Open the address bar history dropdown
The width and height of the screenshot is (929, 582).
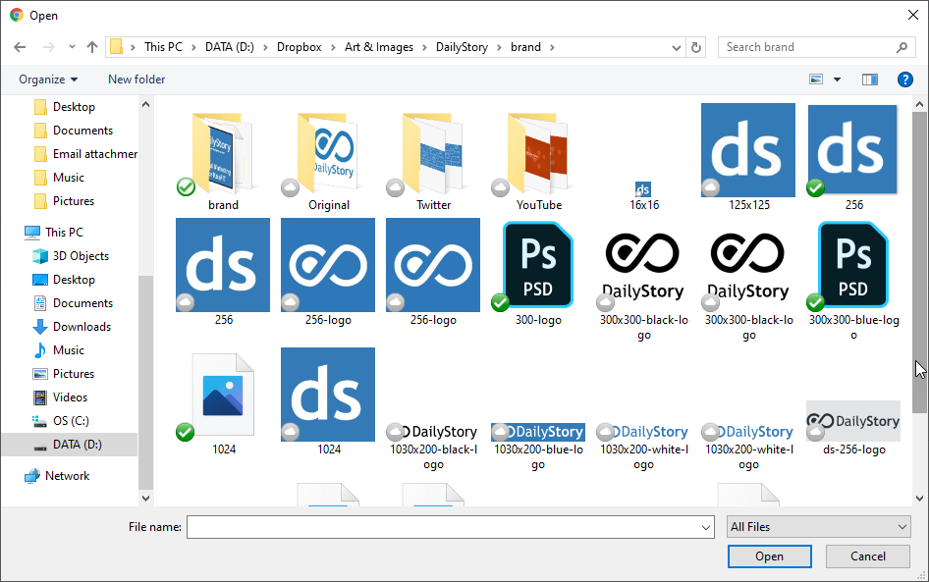click(676, 47)
